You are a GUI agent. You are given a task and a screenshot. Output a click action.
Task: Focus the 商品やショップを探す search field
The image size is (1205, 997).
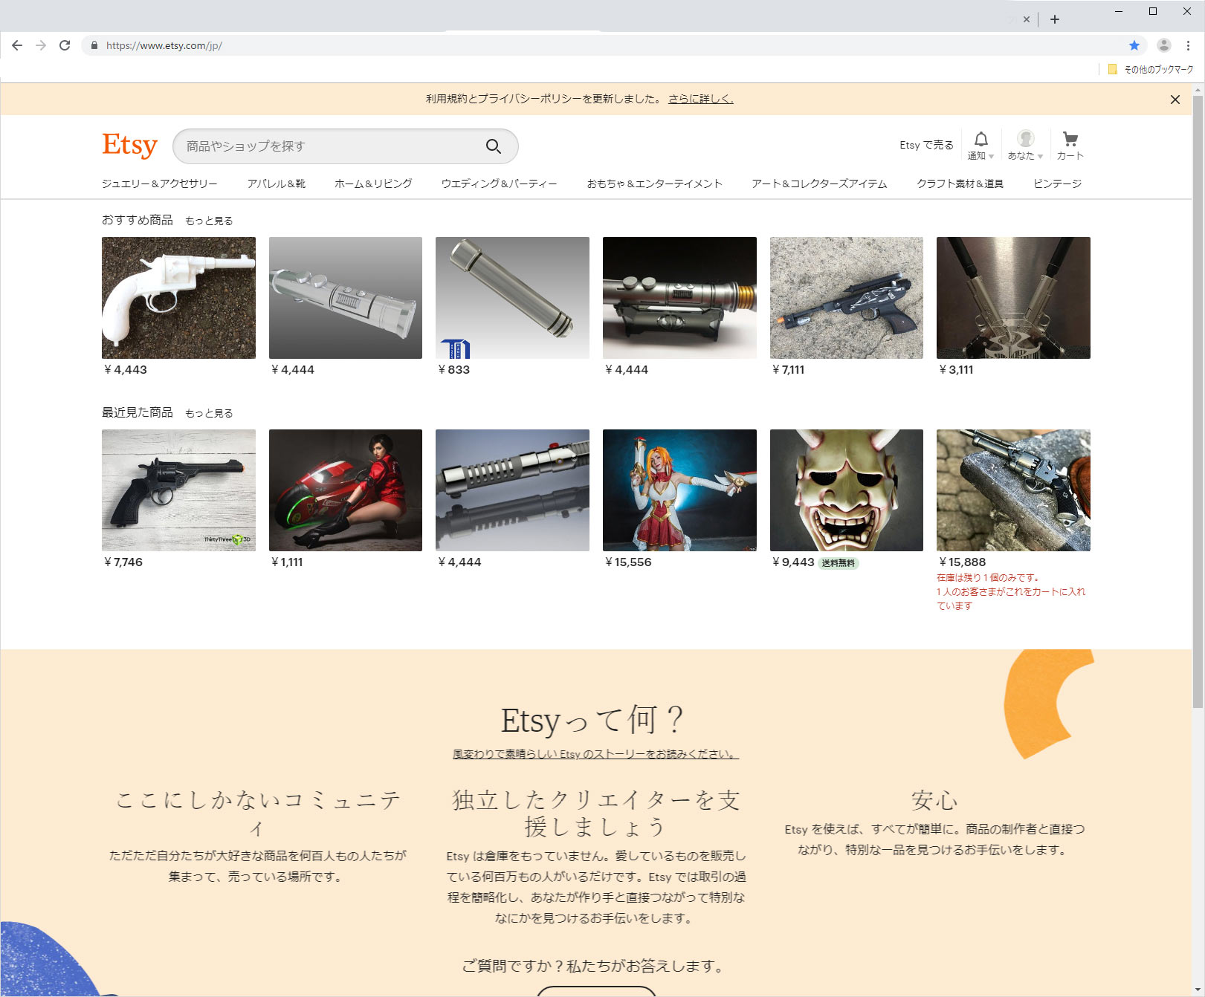click(x=327, y=146)
